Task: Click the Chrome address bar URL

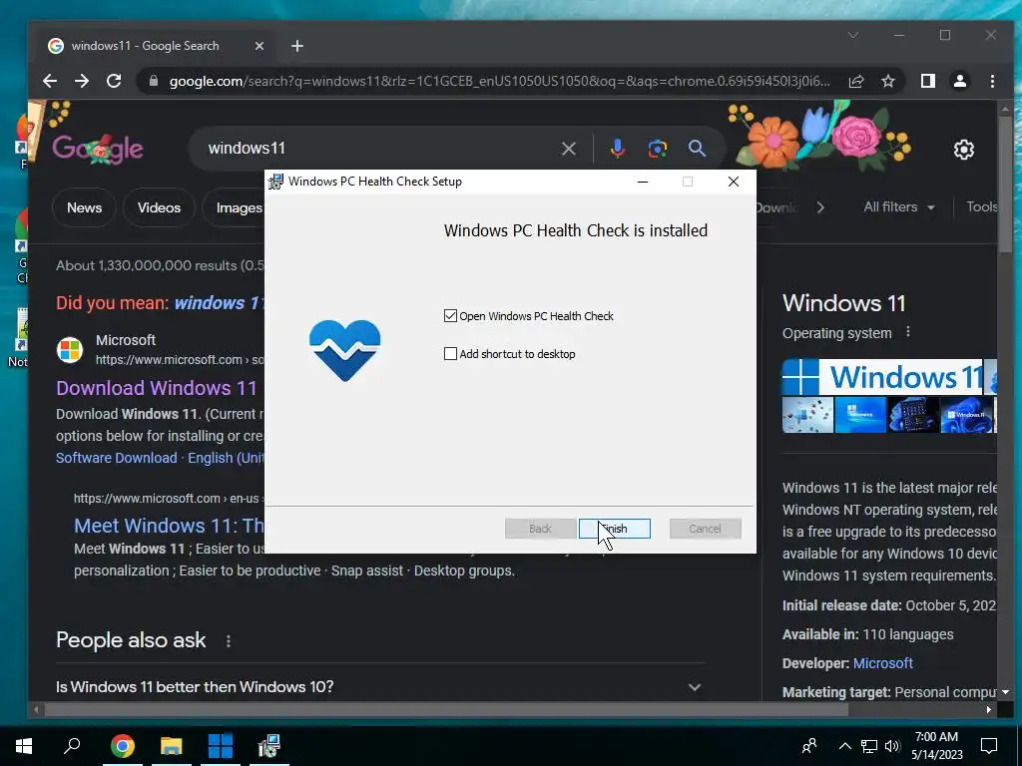Action: (499, 81)
